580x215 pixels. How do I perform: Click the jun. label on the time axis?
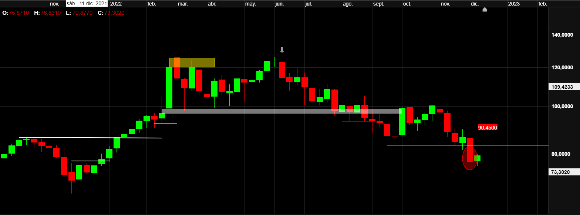point(280,4)
